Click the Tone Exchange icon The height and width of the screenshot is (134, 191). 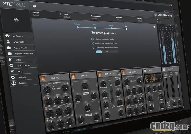tap(10, 65)
